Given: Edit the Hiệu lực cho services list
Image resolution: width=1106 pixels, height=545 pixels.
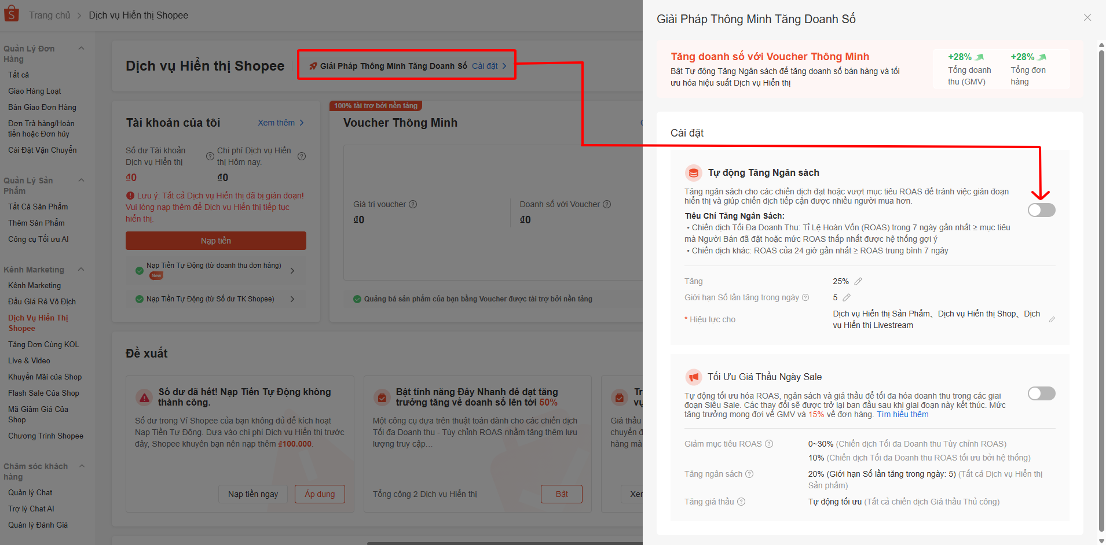Looking at the screenshot, I should point(1052,319).
